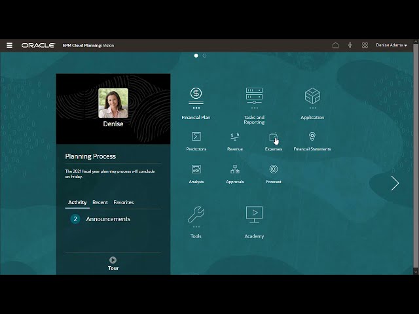Click the Oracle logo
The image size is (419, 314).
(38, 45)
